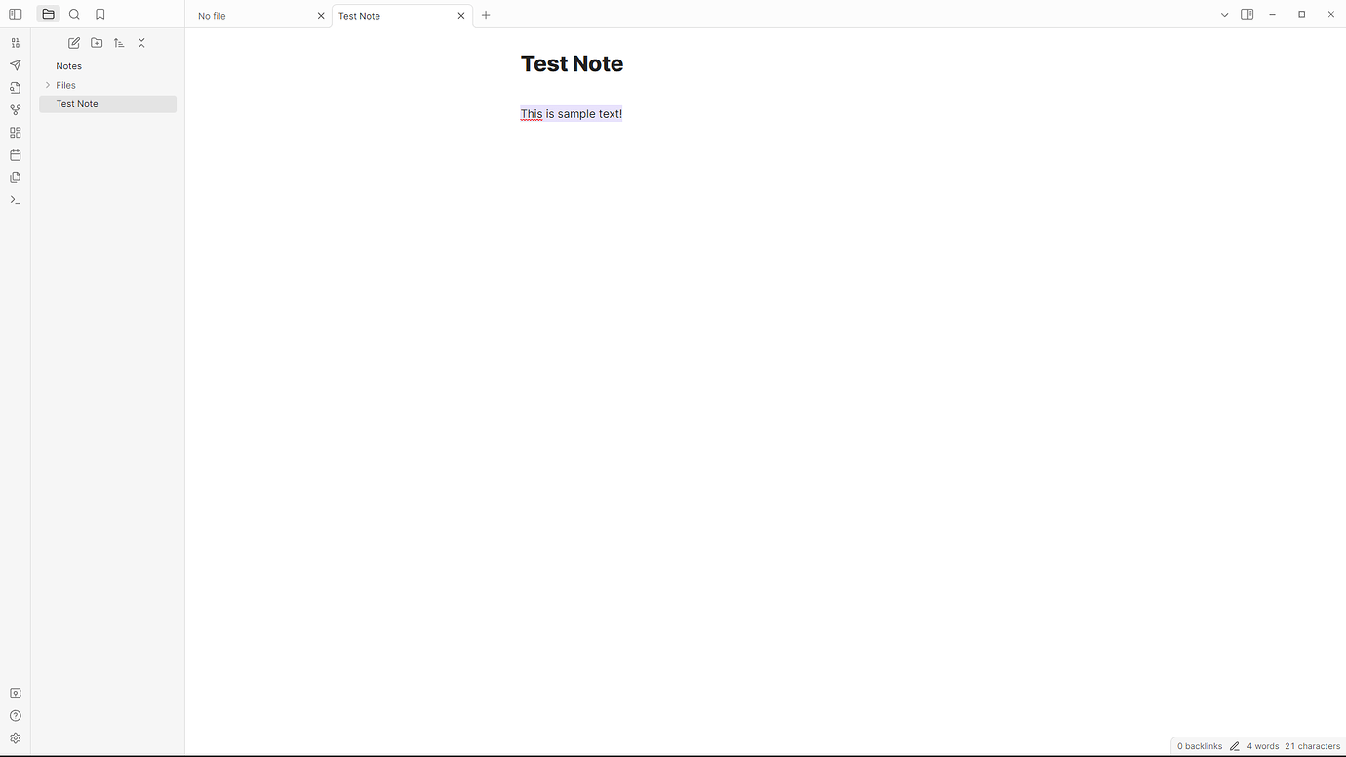Maximize the Obsidian window

[1301, 15]
